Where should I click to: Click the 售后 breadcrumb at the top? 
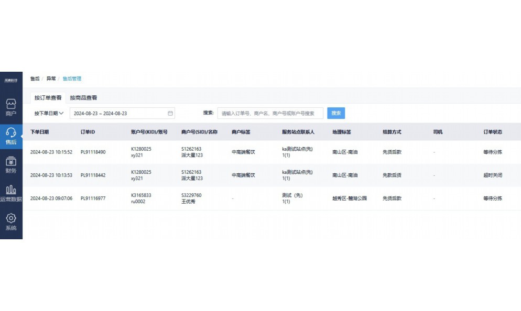tap(35, 78)
